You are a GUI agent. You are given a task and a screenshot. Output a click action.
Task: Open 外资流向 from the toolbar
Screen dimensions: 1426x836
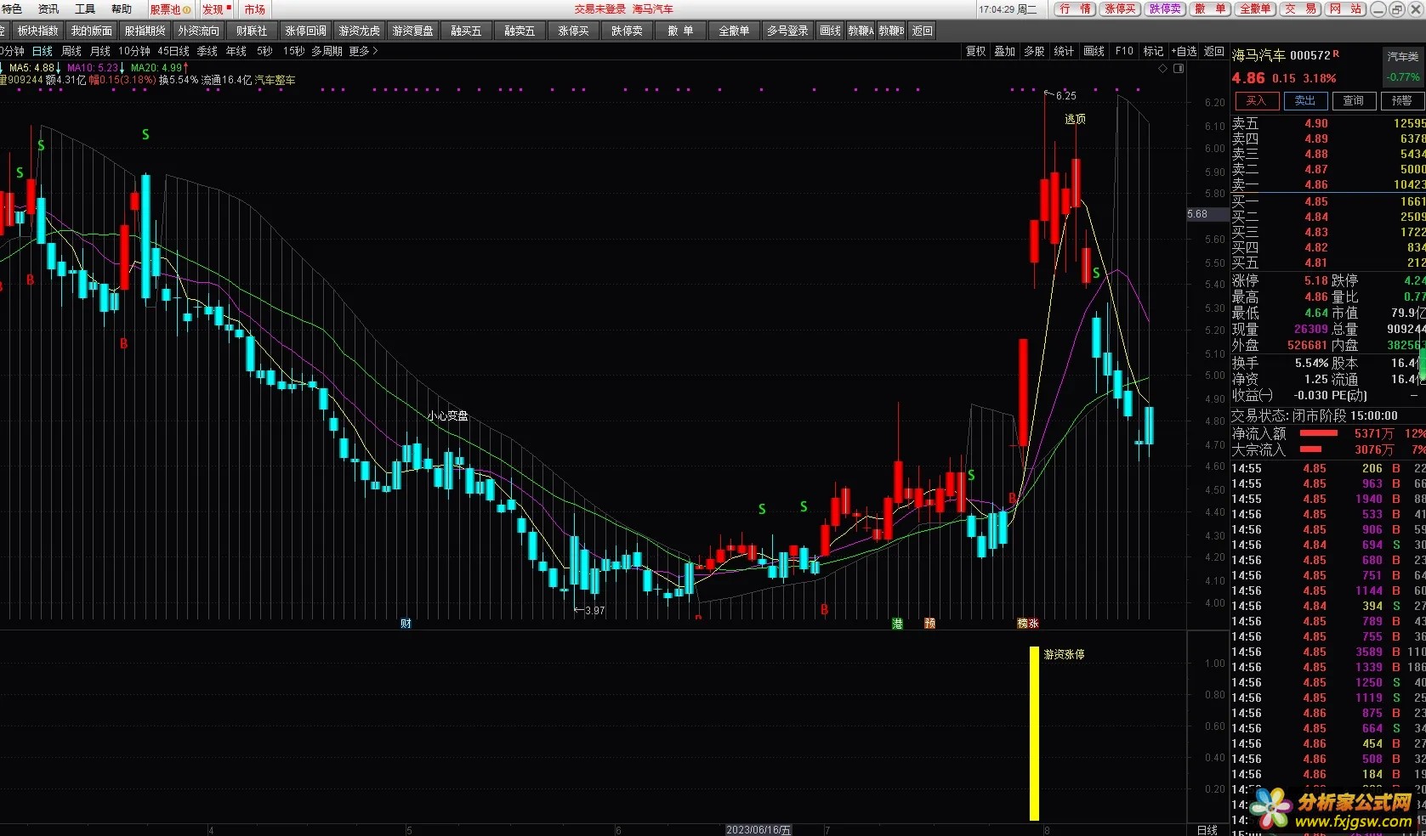198,31
